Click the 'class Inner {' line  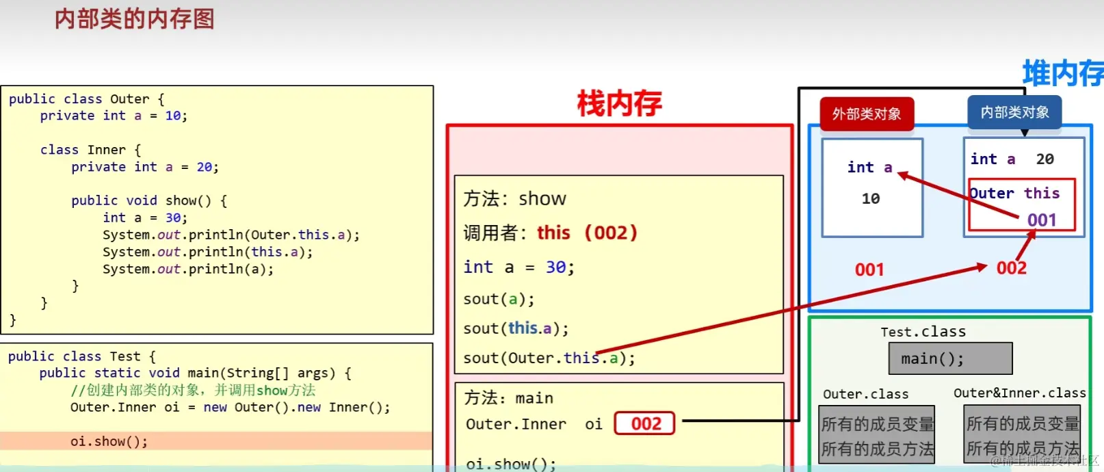(x=90, y=150)
